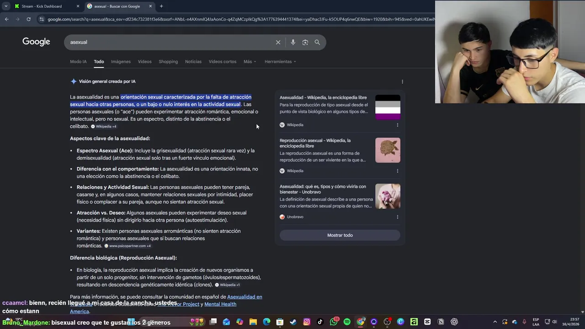This screenshot has height=329, width=585.
Task: Open TikTok from the taskbar
Action: pyautogui.click(x=320, y=322)
